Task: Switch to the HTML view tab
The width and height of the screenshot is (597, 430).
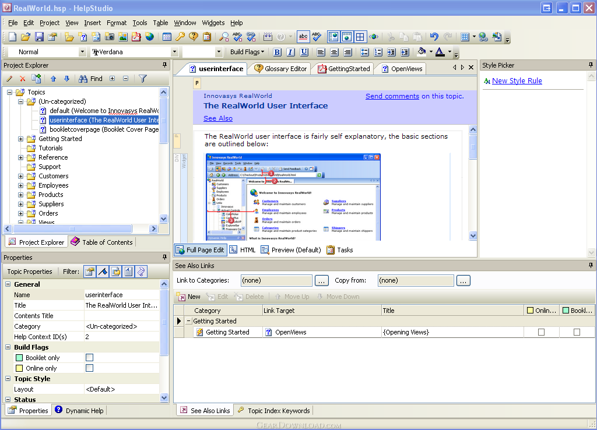Action: point(243,250)
